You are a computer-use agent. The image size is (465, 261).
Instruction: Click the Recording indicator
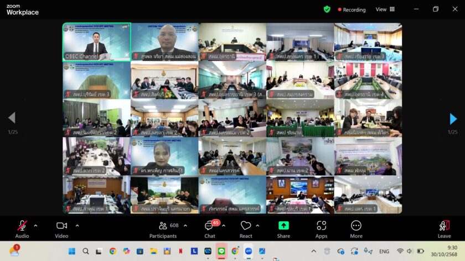coord(351,9)
